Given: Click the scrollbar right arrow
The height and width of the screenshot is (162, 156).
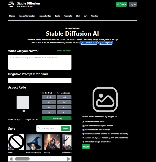Looking at the screenshot, I should [68, 159].
